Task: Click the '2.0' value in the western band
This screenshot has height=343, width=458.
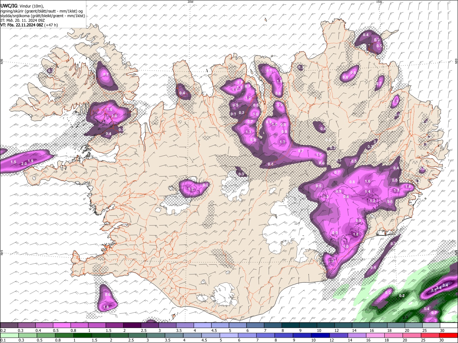Action: (24, 164)
